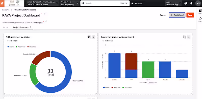Toggle Approved legend in bar chart
Image resolution: width=202 pixels, height=99 pixels.
127,88
